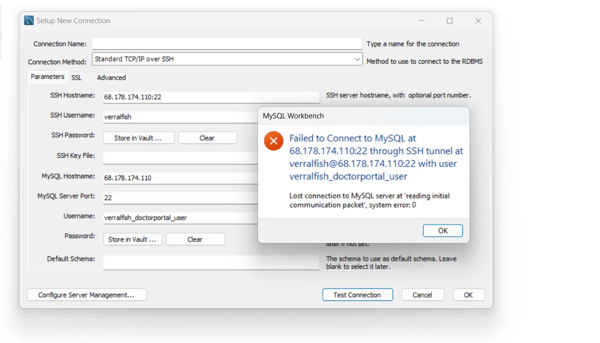The height and width of the screenshot is (343, 600).
Task: Focus the SSH Hostname input field
Action: click(211, 97)
